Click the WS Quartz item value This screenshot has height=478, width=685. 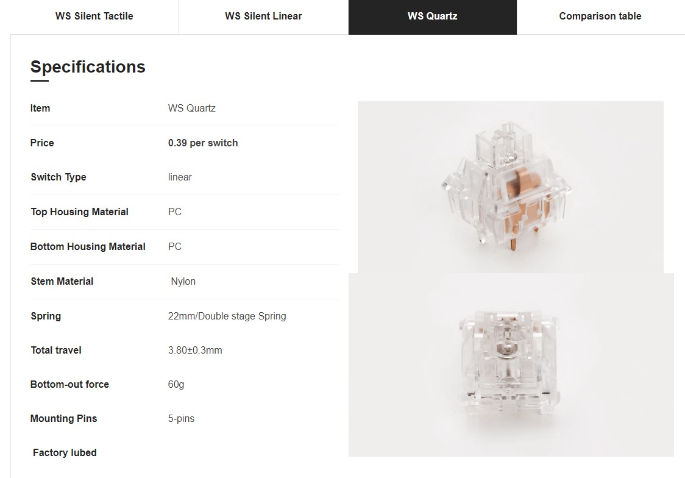tap(192, 108)
